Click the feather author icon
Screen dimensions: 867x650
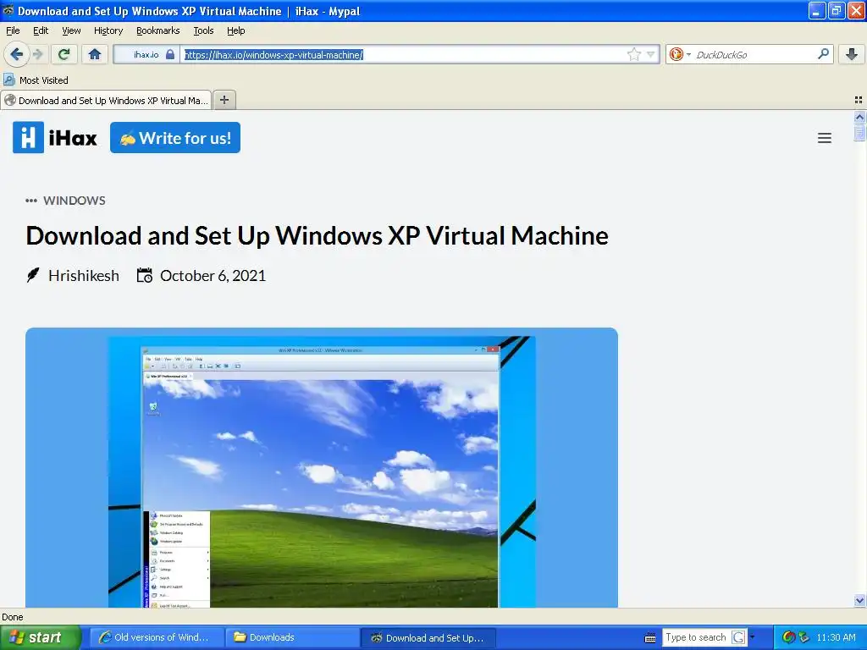point(33,275)
